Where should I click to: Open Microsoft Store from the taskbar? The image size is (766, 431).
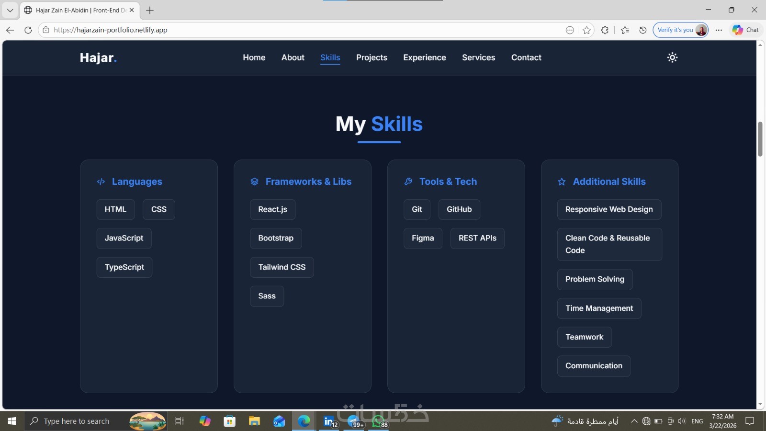point(230,421)
